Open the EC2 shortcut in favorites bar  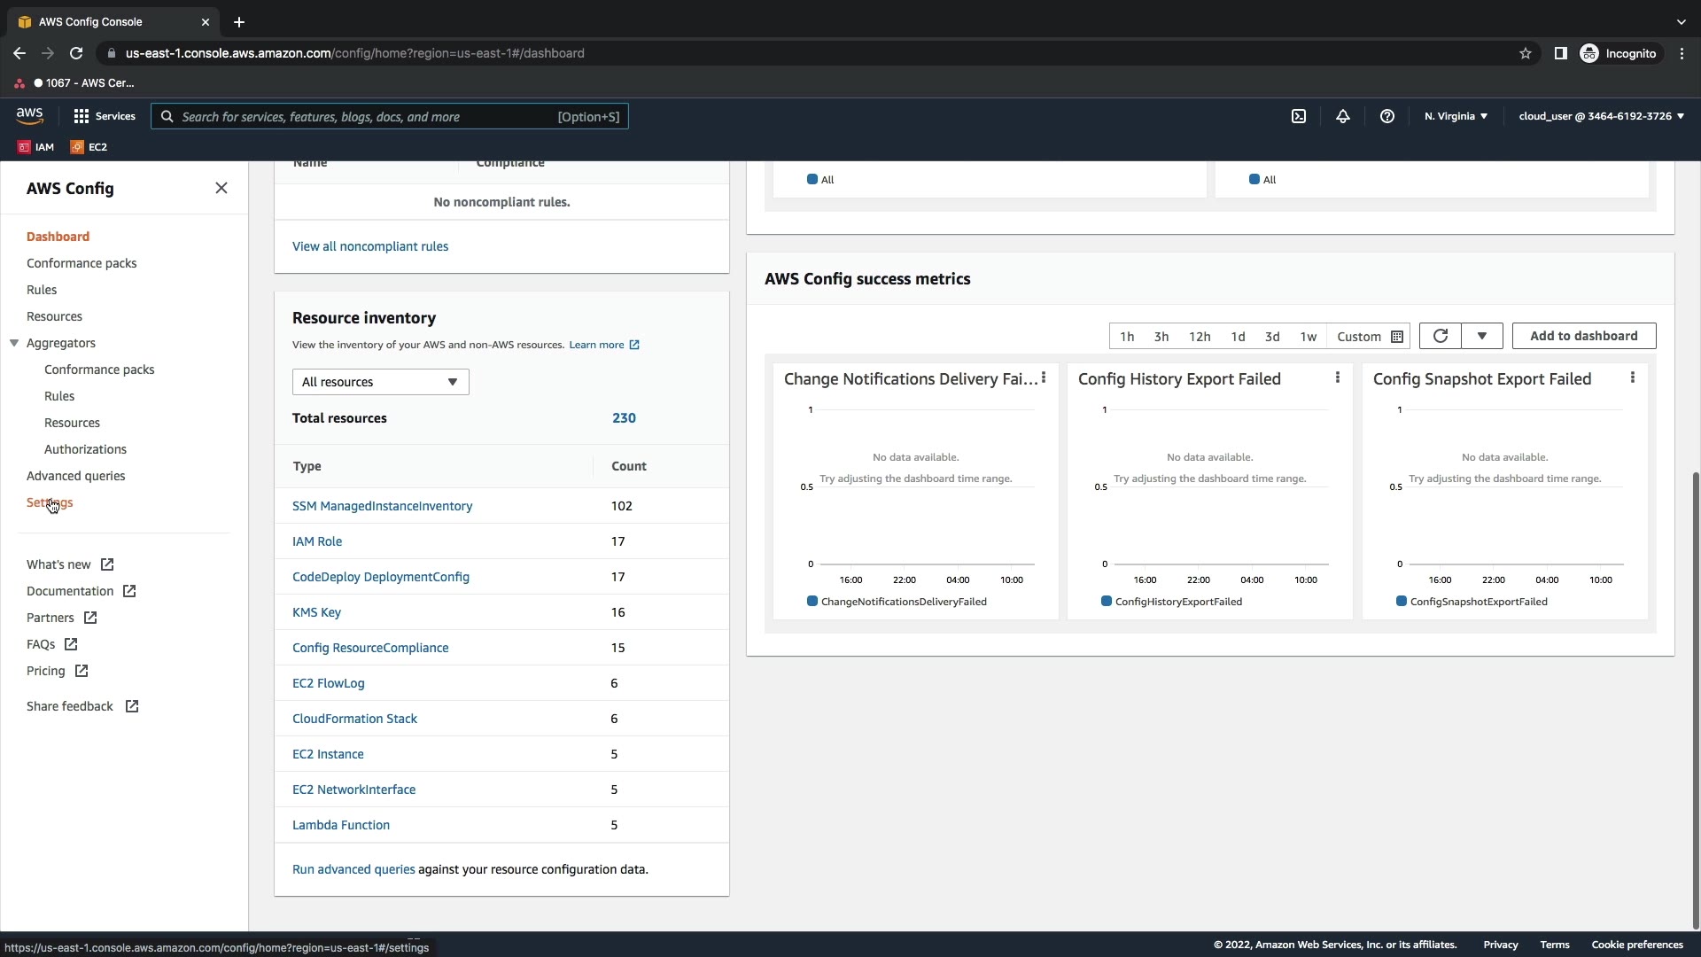89,147
